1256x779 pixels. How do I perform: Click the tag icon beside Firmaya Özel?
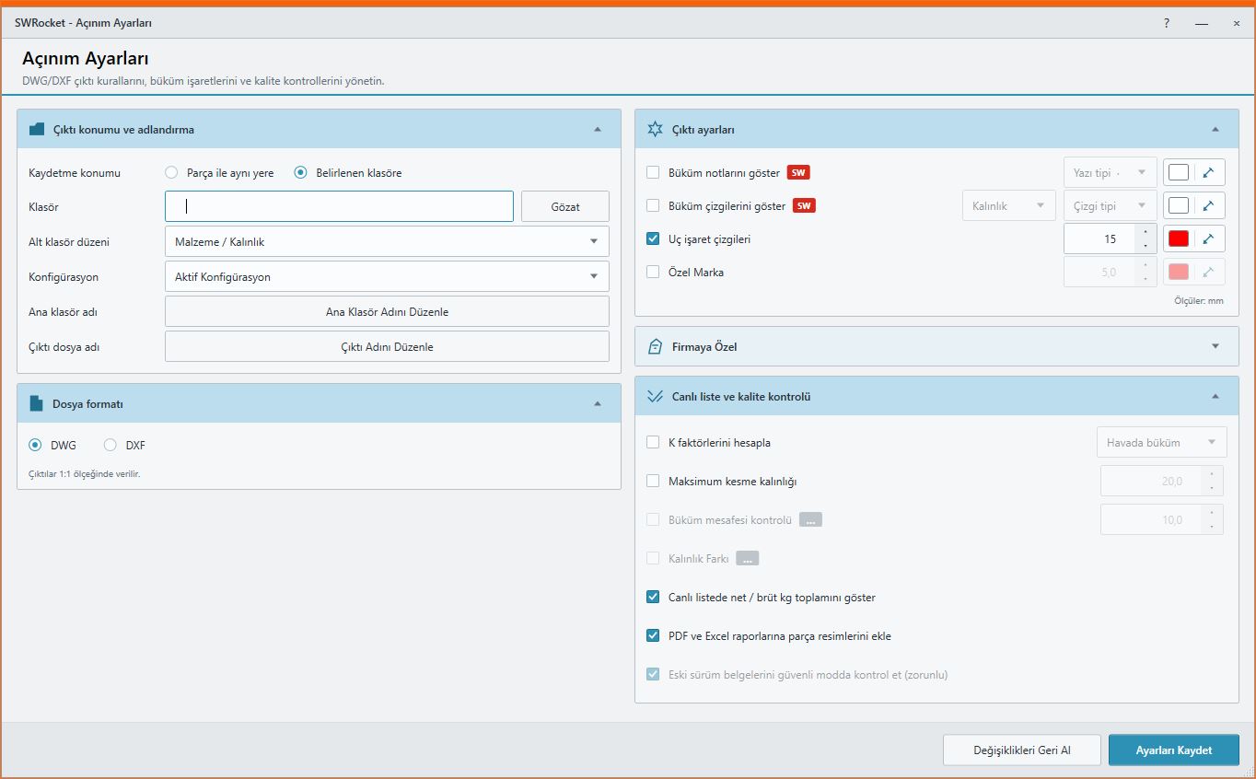click(655, 346)
